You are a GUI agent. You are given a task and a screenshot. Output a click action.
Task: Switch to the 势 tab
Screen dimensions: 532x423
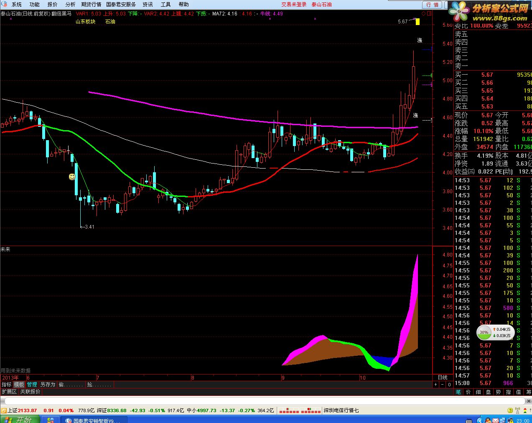[x=498, y=392]
